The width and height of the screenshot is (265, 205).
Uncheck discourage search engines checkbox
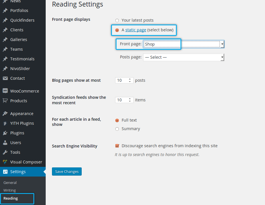[117, 146]
